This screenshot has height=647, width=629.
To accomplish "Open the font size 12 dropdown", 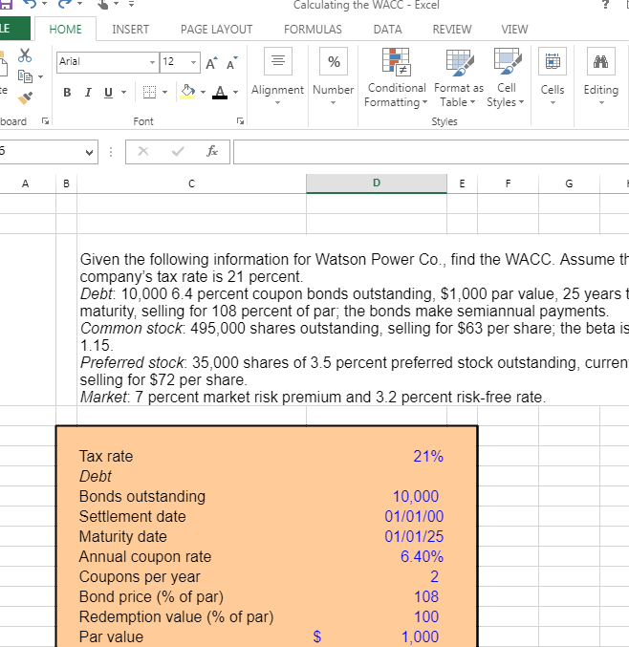I will (193, 62).
